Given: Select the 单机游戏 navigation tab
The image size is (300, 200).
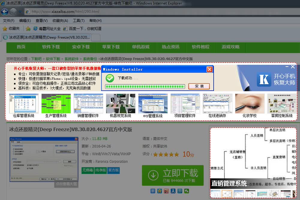Looking at the screenshot, I should click(x=141, y=47).
